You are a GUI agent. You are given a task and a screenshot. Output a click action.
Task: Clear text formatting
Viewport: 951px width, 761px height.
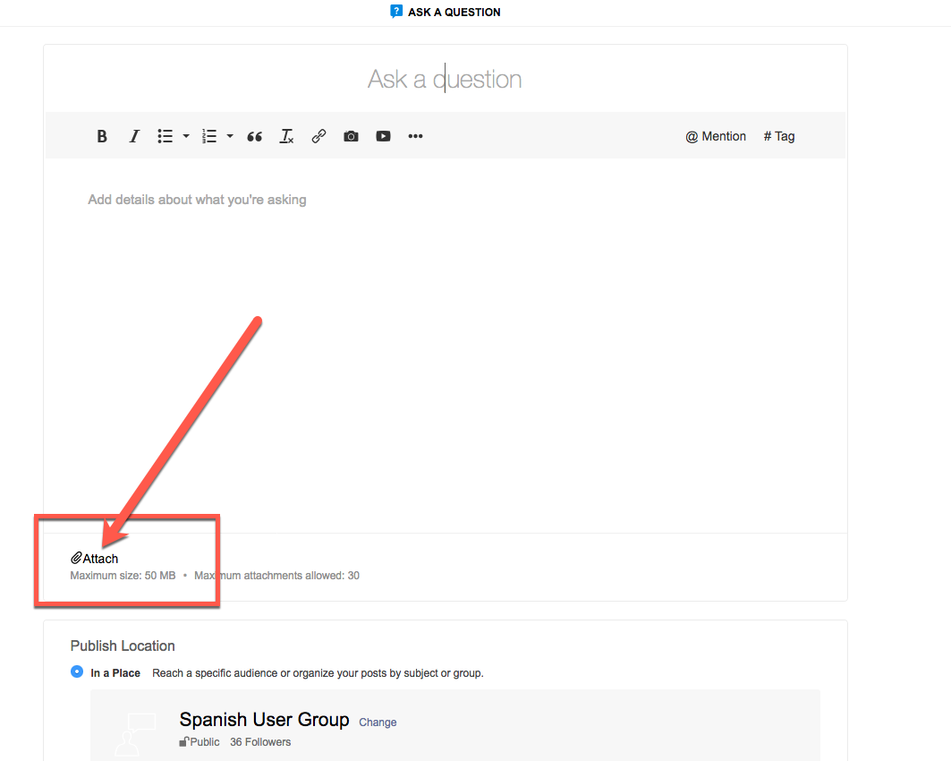point(286,137)
